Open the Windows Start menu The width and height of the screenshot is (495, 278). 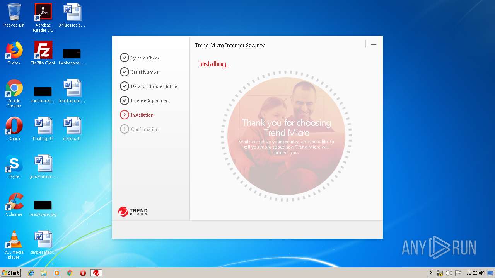pos(10,273)
